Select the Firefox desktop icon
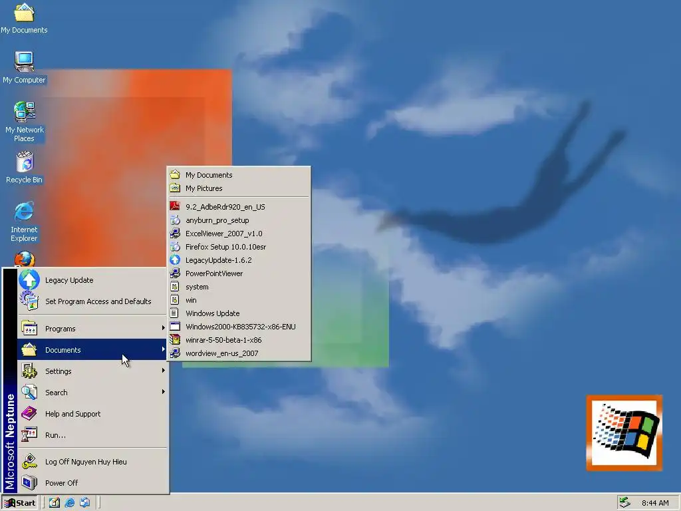The height and width of the screenshot is (511, 681). coord(25,260)
